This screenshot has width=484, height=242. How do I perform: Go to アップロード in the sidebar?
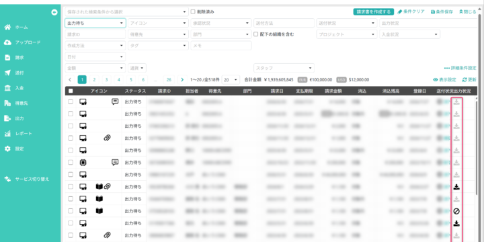click(x=22, y=42)
